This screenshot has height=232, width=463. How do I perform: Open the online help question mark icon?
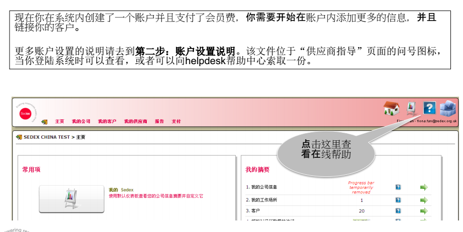point(429,108)
